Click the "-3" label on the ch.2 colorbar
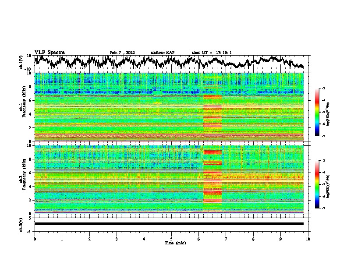Viewport: 347px width, 268px height. 323,161
